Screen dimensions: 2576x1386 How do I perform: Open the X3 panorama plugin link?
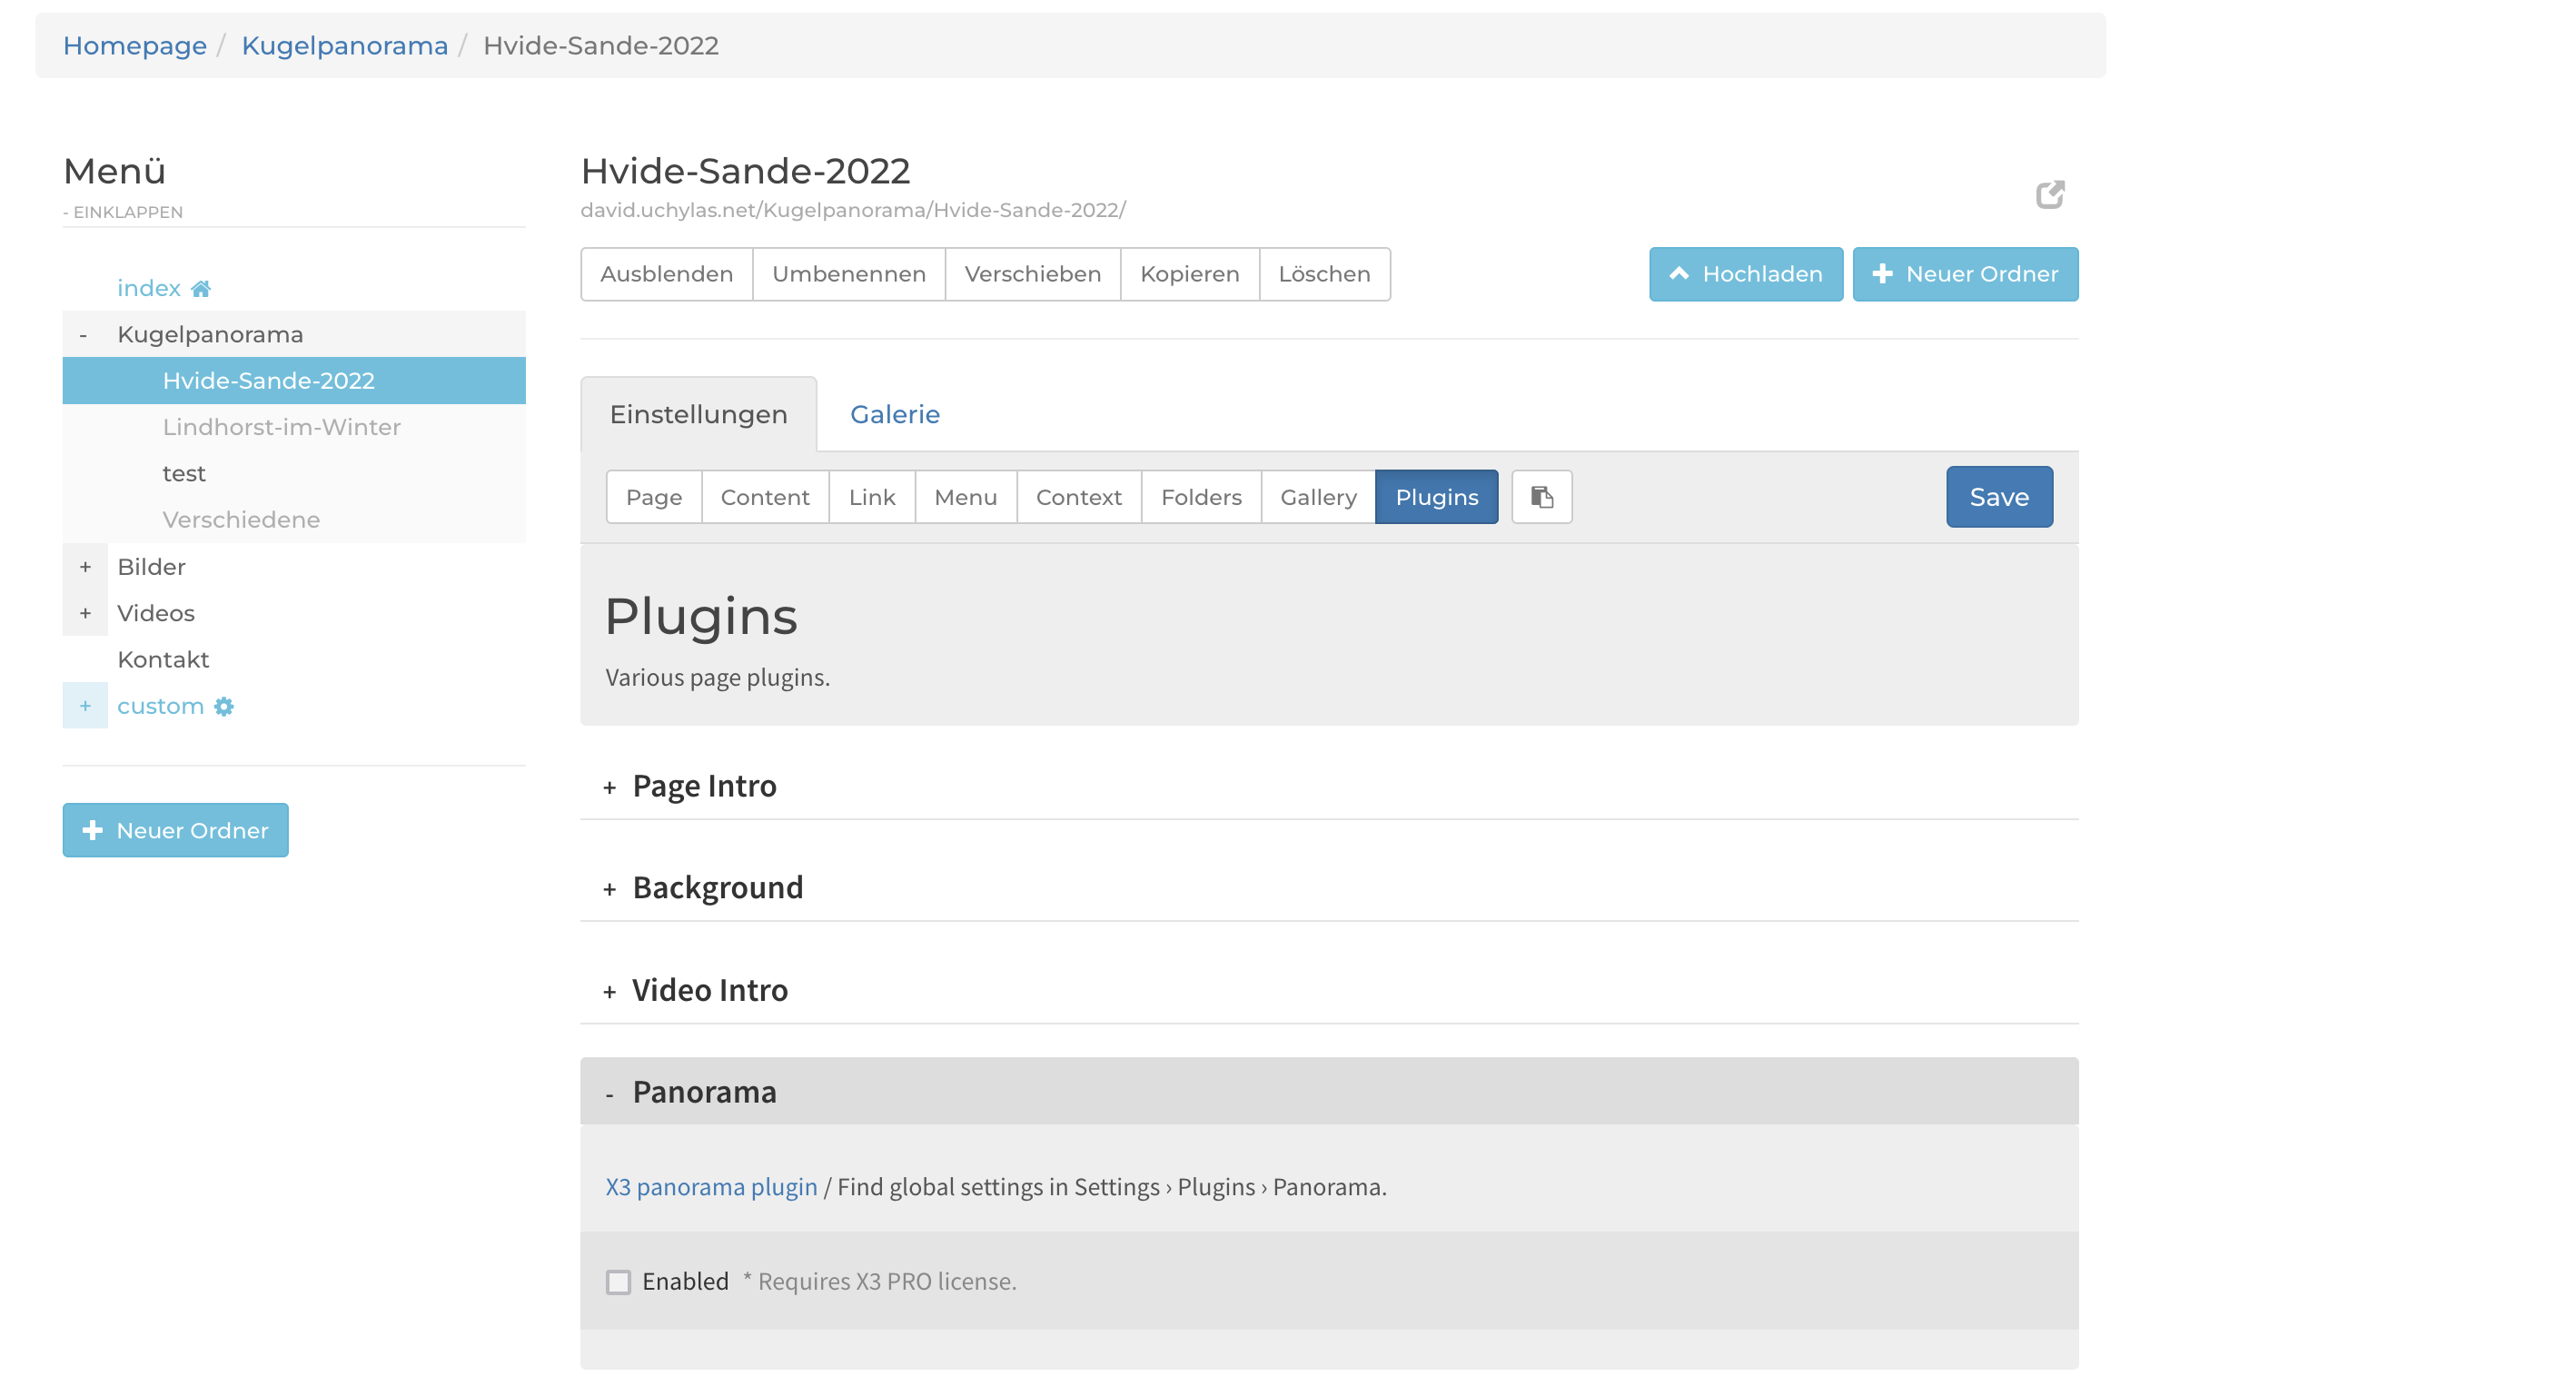point(711,1187)
